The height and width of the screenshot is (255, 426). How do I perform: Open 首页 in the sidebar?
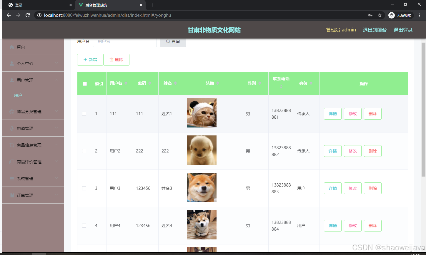pos(33,47)
